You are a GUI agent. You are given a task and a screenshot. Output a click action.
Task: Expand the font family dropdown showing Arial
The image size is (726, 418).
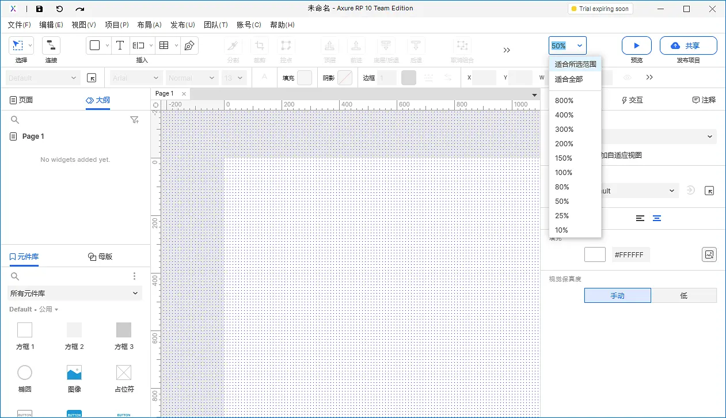click(136, 78)
